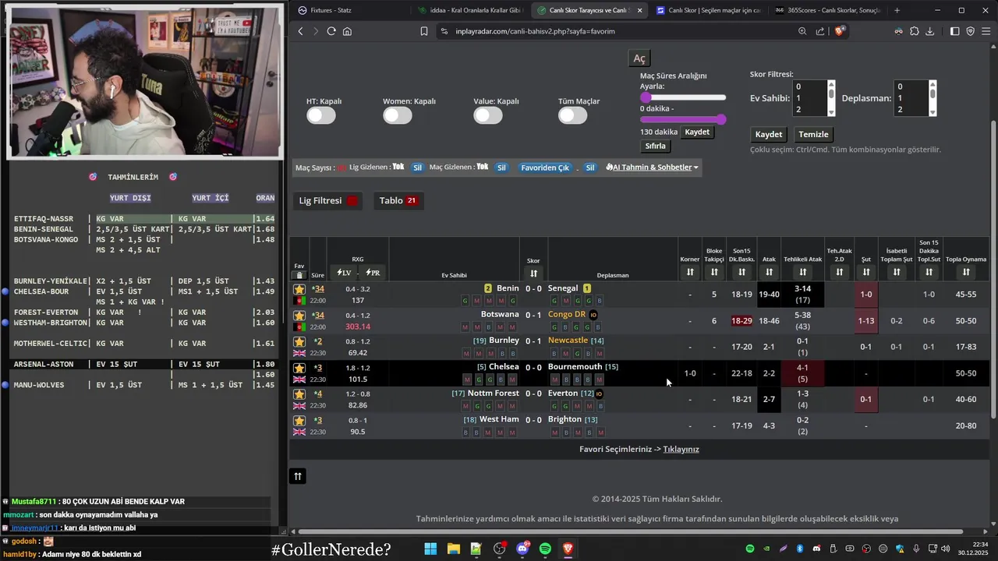The image size is (998, 561).
Task: Unfavorite the Benin–Senegal match star
Action: click(x=299, y=289)
